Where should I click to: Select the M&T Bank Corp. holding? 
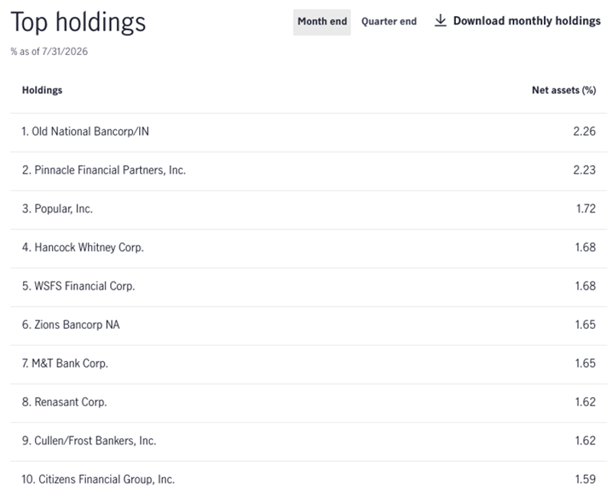click(65, 363)
